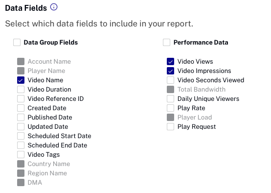This screenshot has height=193, width=271.
Task: Uncheck the Video Views checkbox
Action: tap(170, 62)
